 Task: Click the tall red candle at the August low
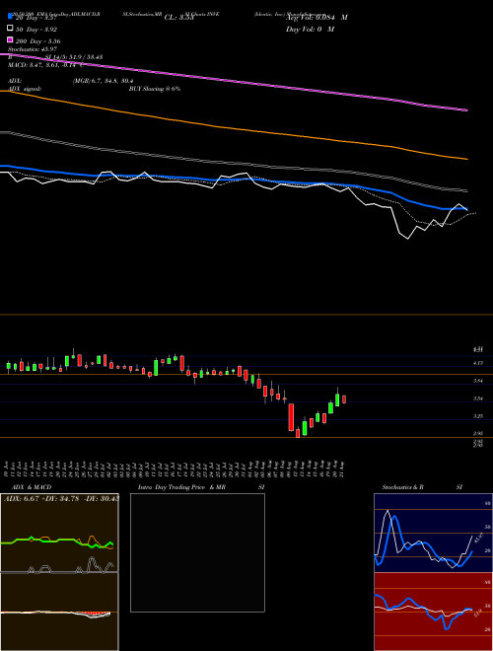coord(291,417)
